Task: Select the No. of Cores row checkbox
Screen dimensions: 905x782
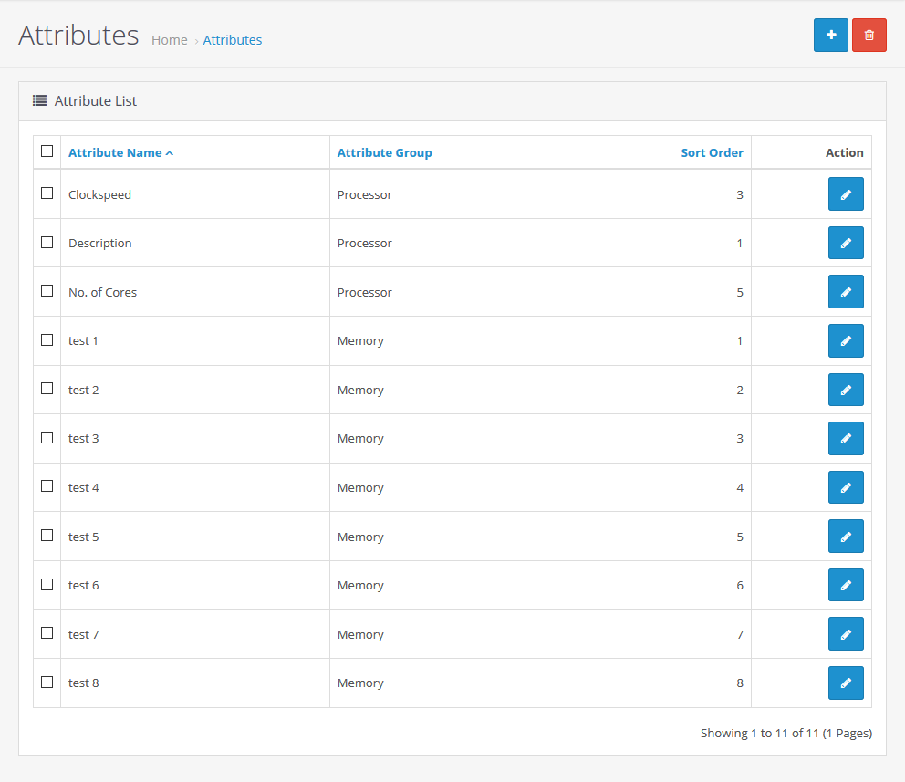Action: pos(47,291)
